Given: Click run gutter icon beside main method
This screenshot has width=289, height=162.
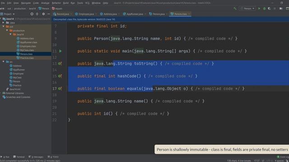Looking at the screenshot, I should pos(60,51).
